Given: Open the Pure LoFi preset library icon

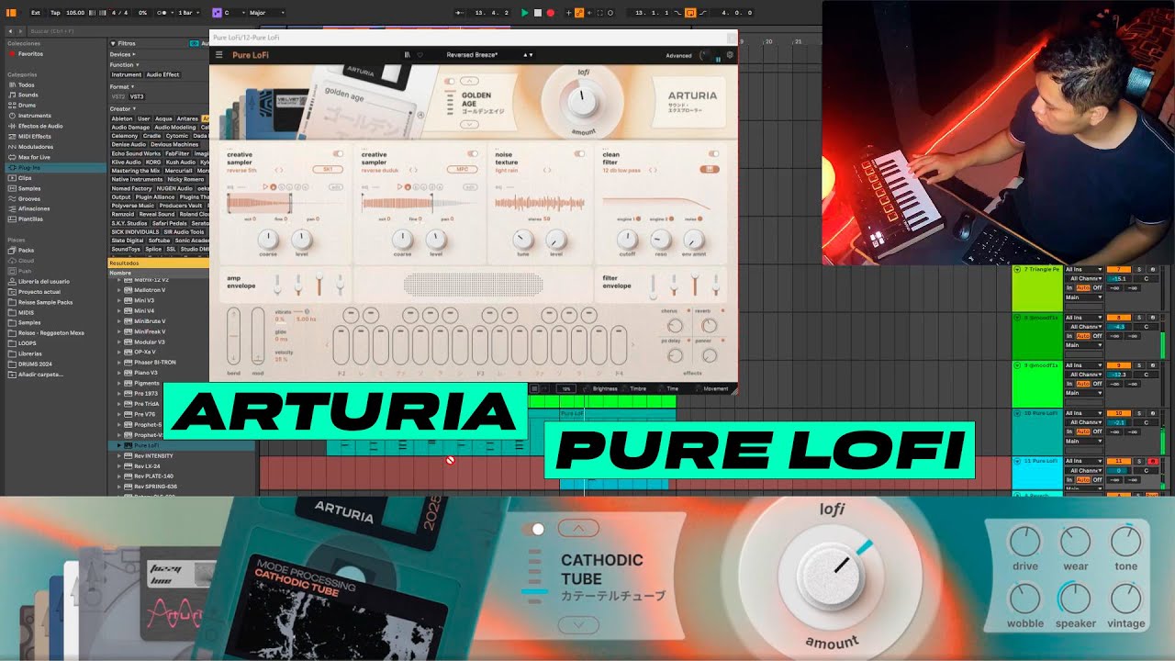Looking at the screenshot, I should (407, 55).
